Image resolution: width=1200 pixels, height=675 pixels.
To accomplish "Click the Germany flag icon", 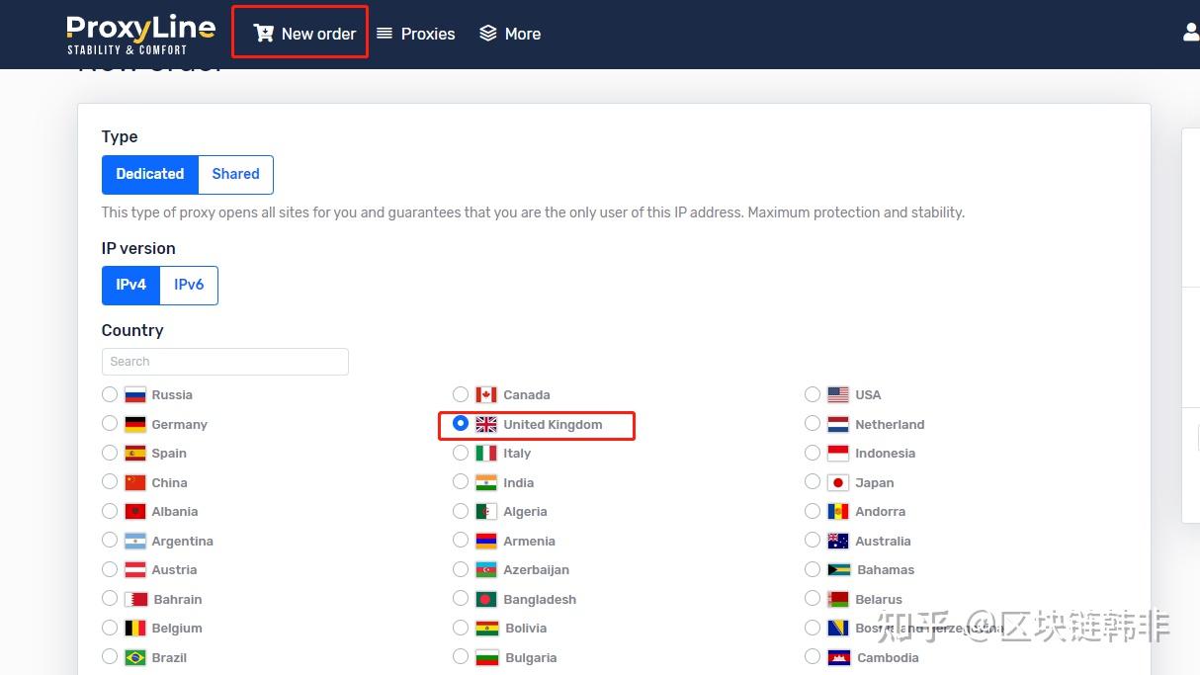I will pos(135,424).
